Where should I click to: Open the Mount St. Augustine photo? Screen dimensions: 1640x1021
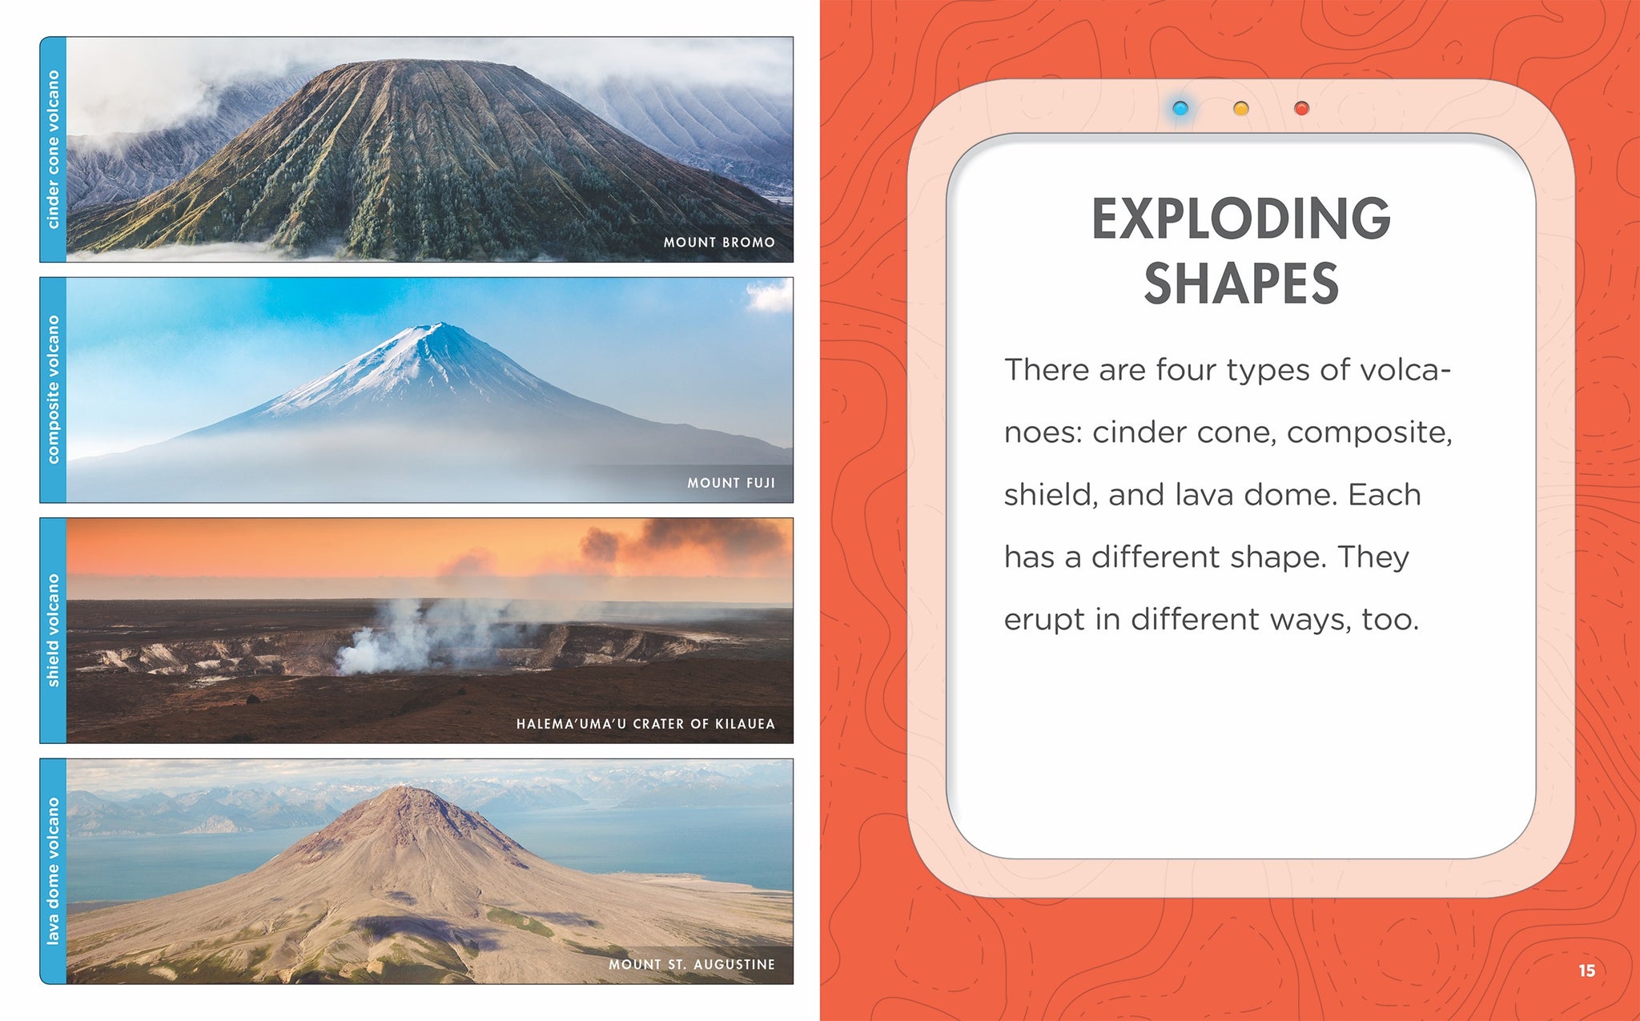[x=430, y=871]
